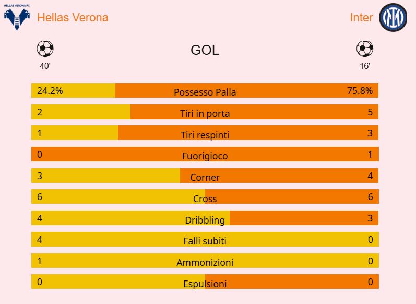The height and width of the screenshot is (304, 416).
Task: Open the Hellas Verona team name link
Action: click(73, 17)
